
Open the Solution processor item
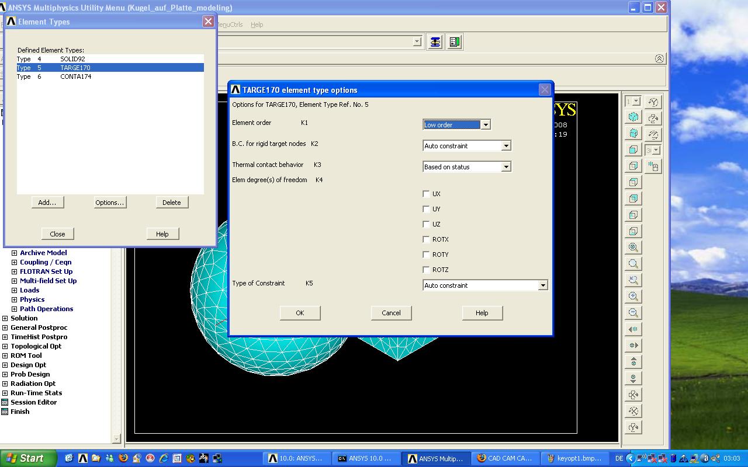click(x=24, y=318)
